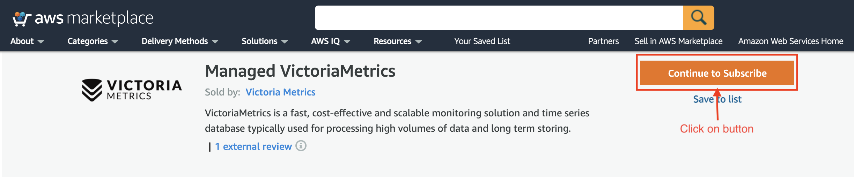Screen dimensions: 854x177
Task: Click the Save to list link
Action: click(x=717, y=99)
